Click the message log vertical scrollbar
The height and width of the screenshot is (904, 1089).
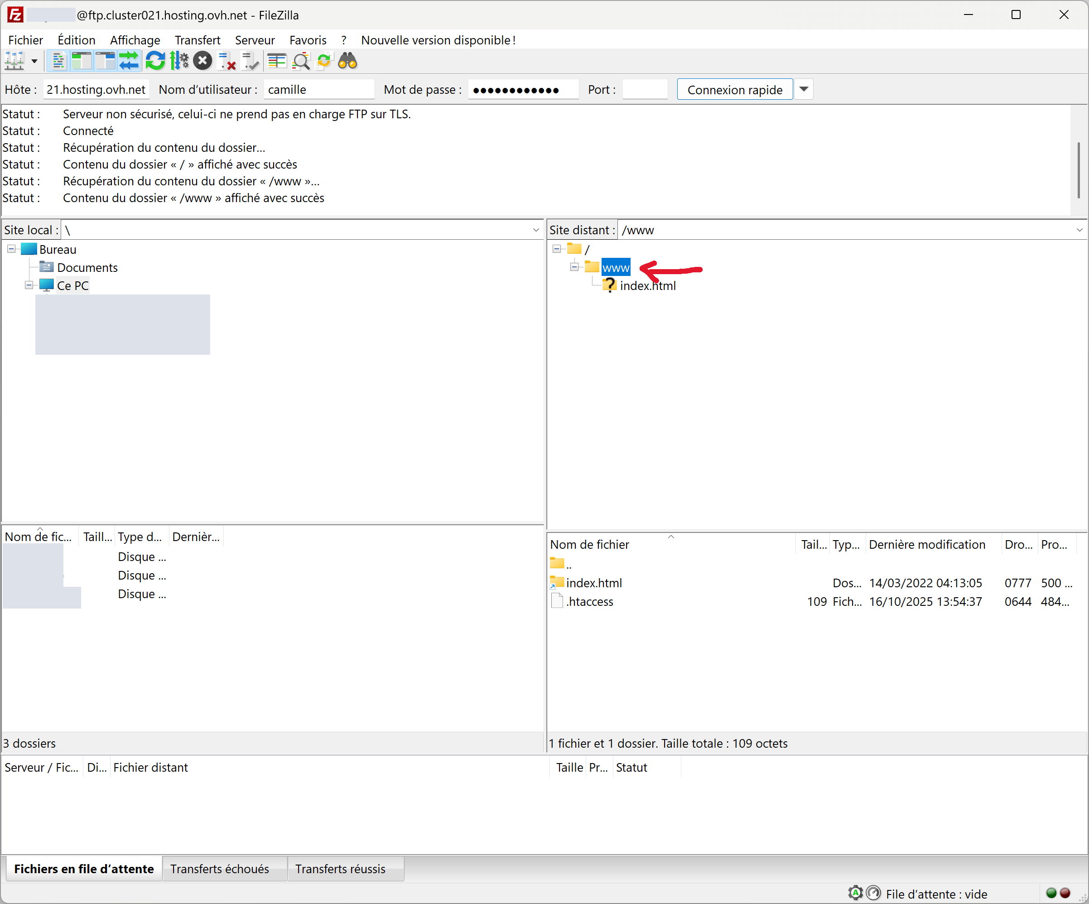click(1078, 170)
